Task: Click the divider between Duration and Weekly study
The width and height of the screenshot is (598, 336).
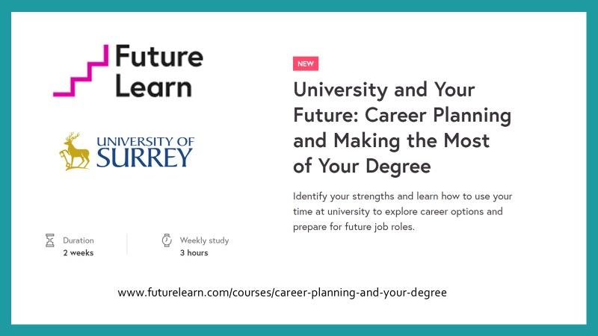Action: pos(127,244)
